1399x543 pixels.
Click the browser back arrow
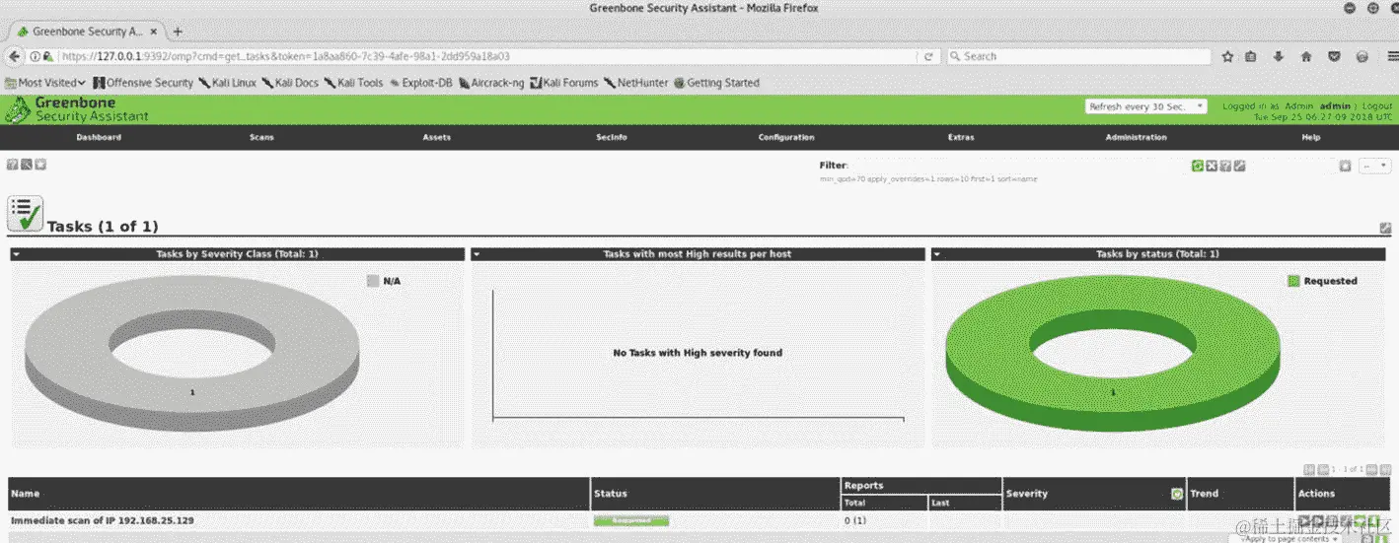pyautogui.click(x=15, y=56)
